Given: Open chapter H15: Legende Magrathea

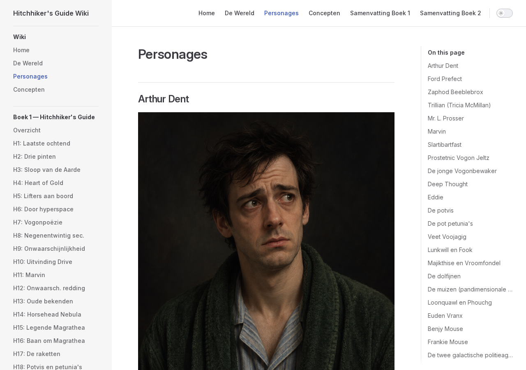Looking at the screenshot, I should (49, 328).
